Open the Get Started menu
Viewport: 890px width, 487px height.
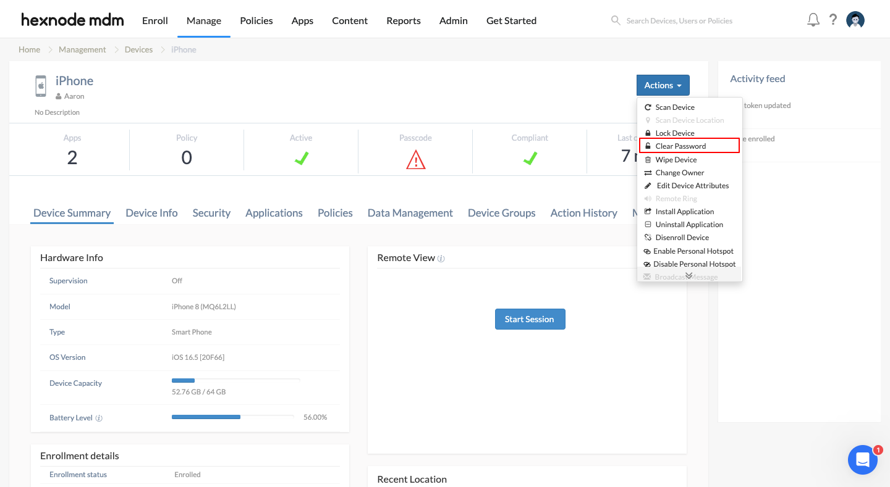click(511, 20)
